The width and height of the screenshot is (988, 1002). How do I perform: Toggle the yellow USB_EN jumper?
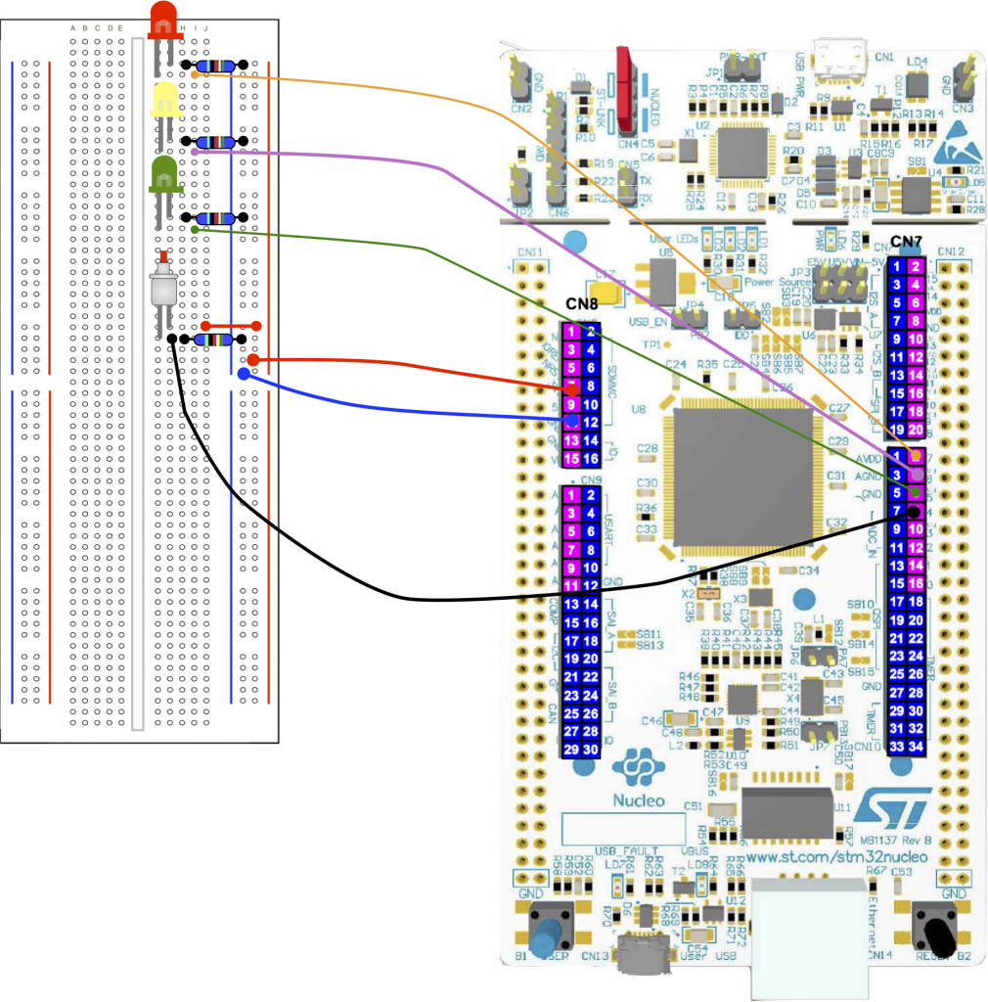pyautogui.click(x=606, y=291)
